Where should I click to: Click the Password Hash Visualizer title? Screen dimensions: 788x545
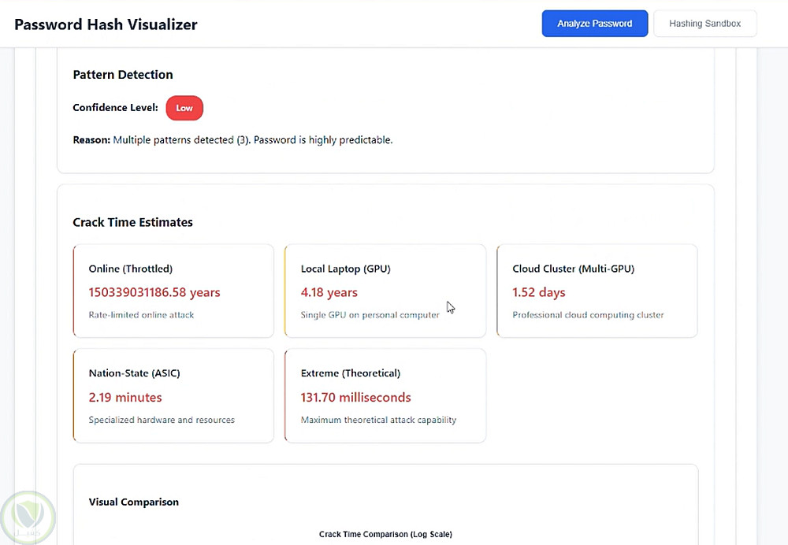[x=106, y=24]
